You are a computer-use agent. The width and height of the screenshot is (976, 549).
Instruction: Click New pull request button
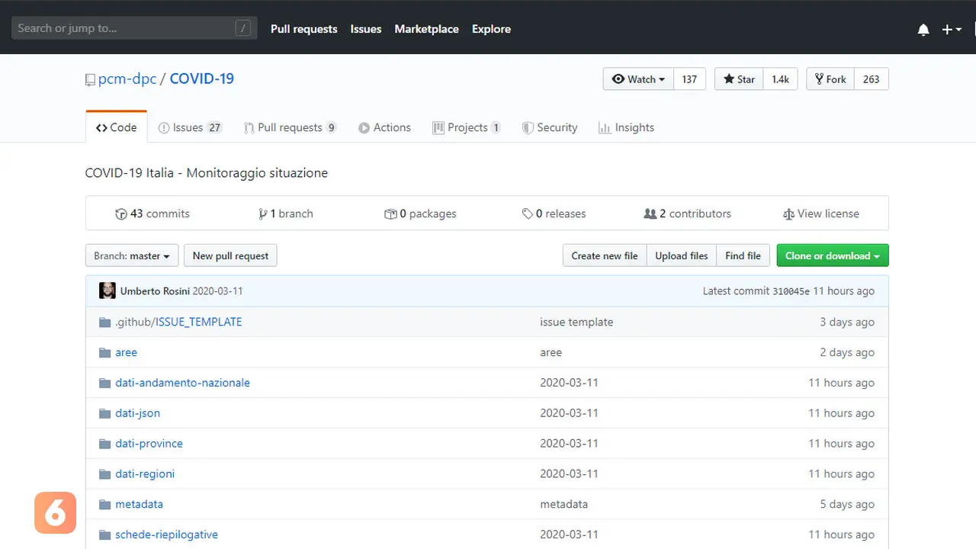230,255
